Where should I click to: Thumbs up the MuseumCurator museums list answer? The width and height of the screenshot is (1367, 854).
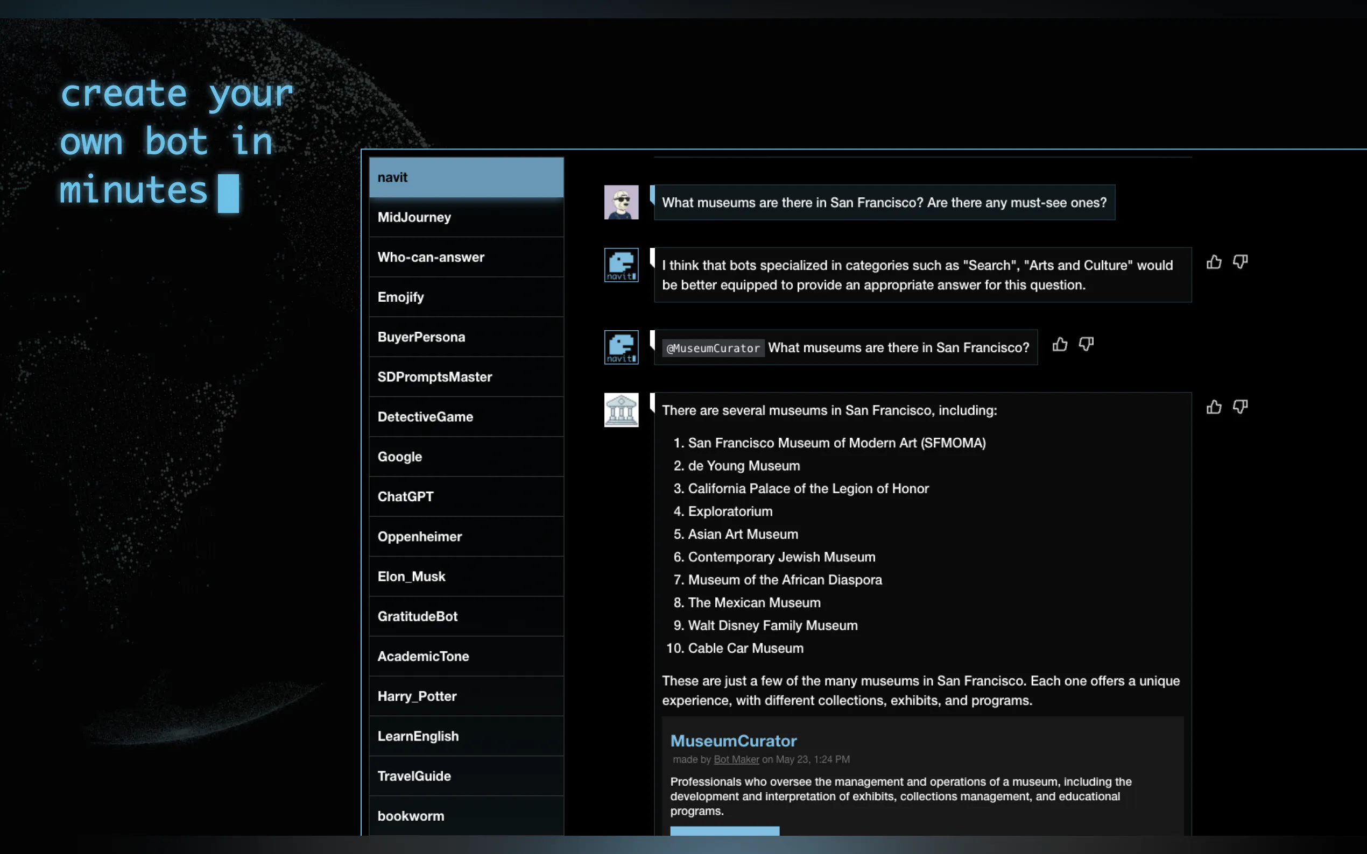(x=1213, y=407)
